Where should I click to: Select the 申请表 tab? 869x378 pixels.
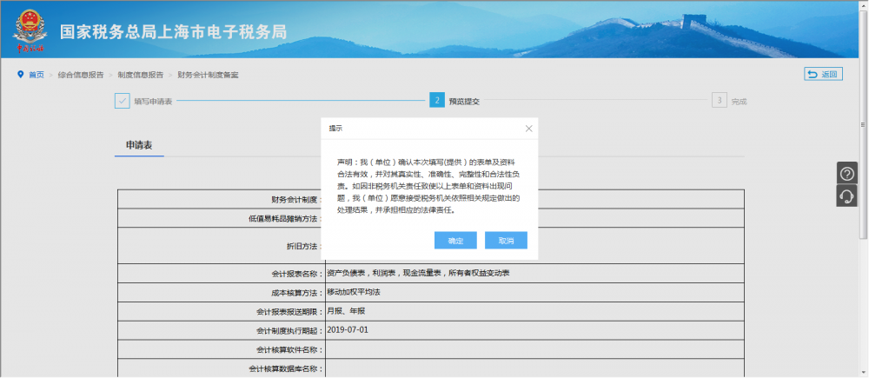[x=139, y=145]
